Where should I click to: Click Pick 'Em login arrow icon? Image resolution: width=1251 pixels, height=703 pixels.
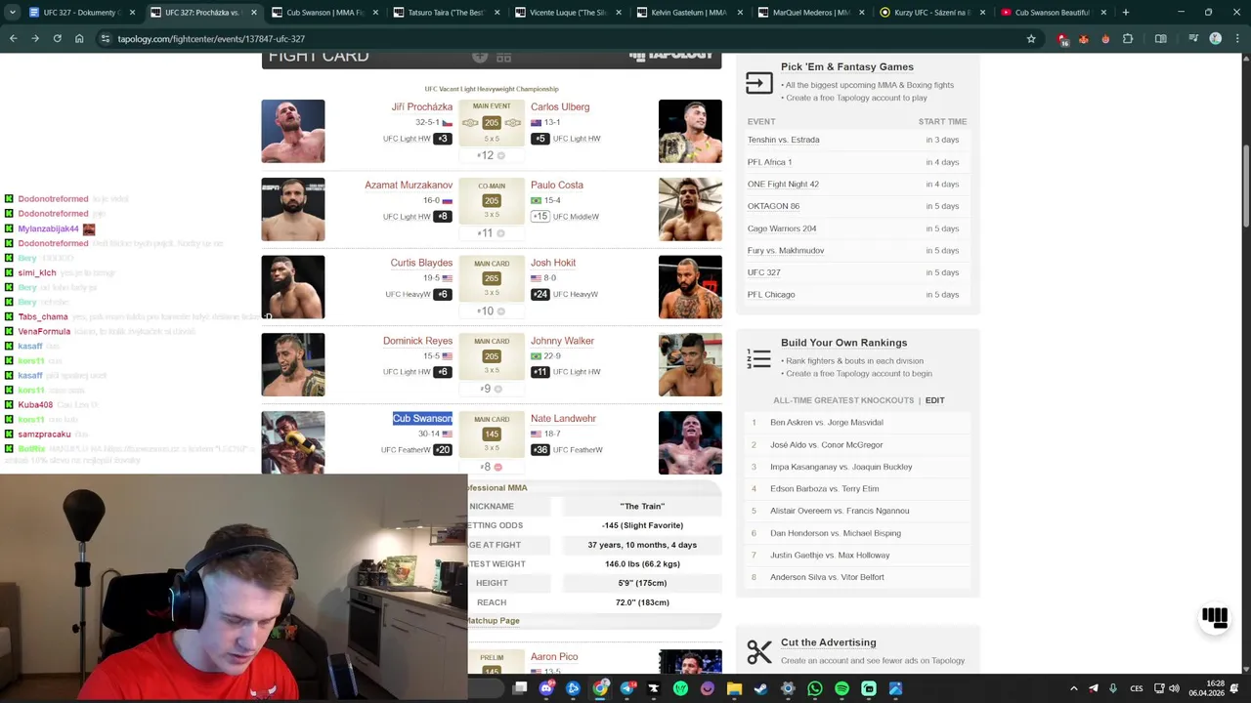pos(759,83)
